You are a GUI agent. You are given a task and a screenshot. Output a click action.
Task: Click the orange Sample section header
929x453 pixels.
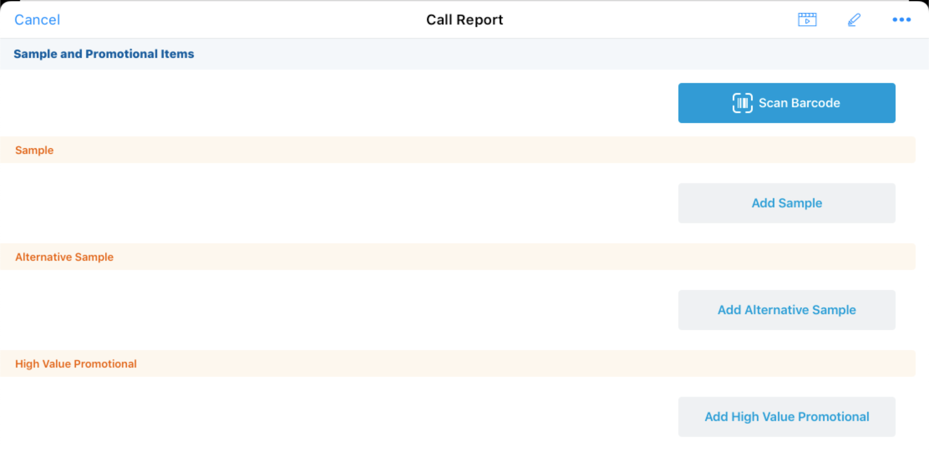click(34, 150)
